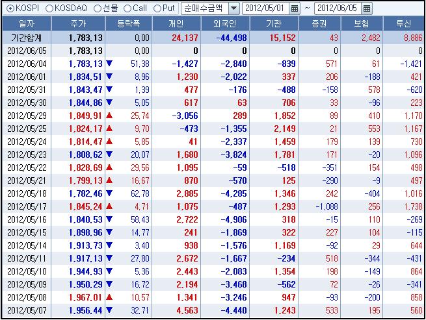Image resolution: width=426 pixels, height=320 pixels.
Task: Click period total 외국인 value -44,498
Action: click(x=232, y=38)
